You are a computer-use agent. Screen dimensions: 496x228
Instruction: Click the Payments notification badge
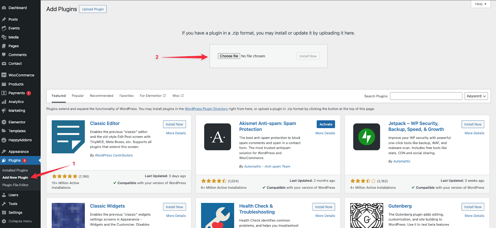coord(29,93)
